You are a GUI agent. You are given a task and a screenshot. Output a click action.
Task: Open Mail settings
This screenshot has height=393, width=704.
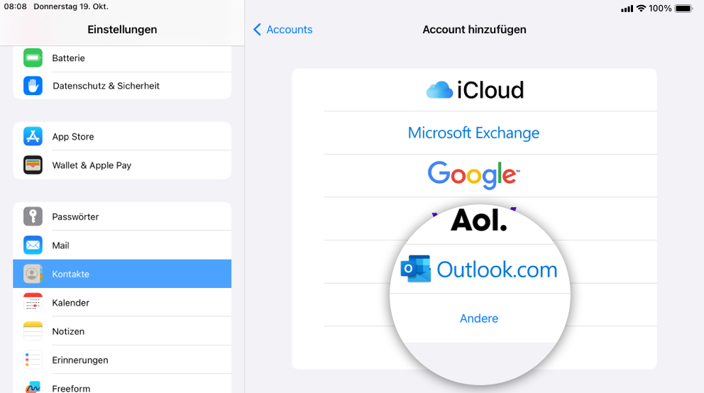pos(122,245)
